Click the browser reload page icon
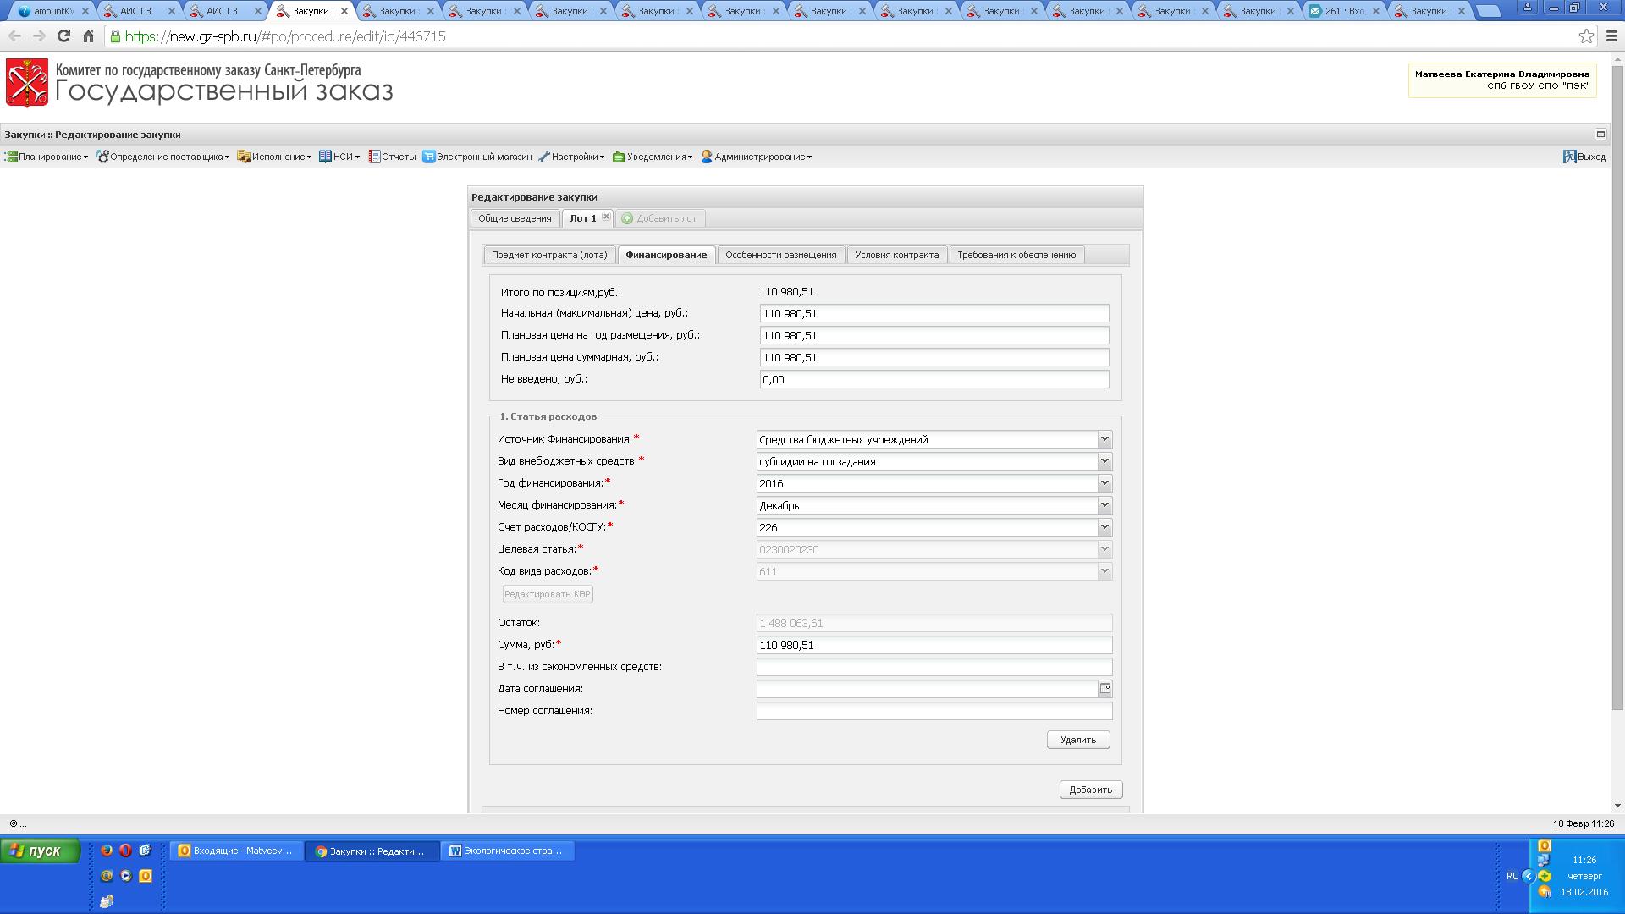The image size is (1625, 914). coord(63,36)
